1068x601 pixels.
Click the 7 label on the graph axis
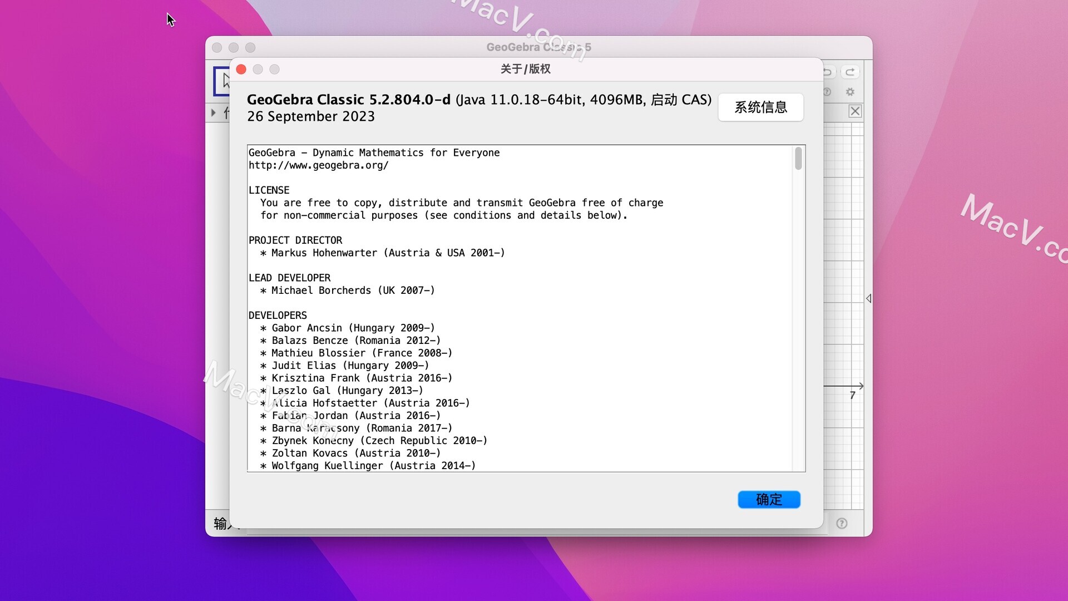point(852,396)
